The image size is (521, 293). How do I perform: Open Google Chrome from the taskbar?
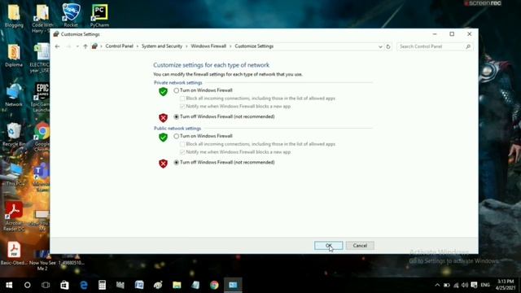tap(214, 285)
